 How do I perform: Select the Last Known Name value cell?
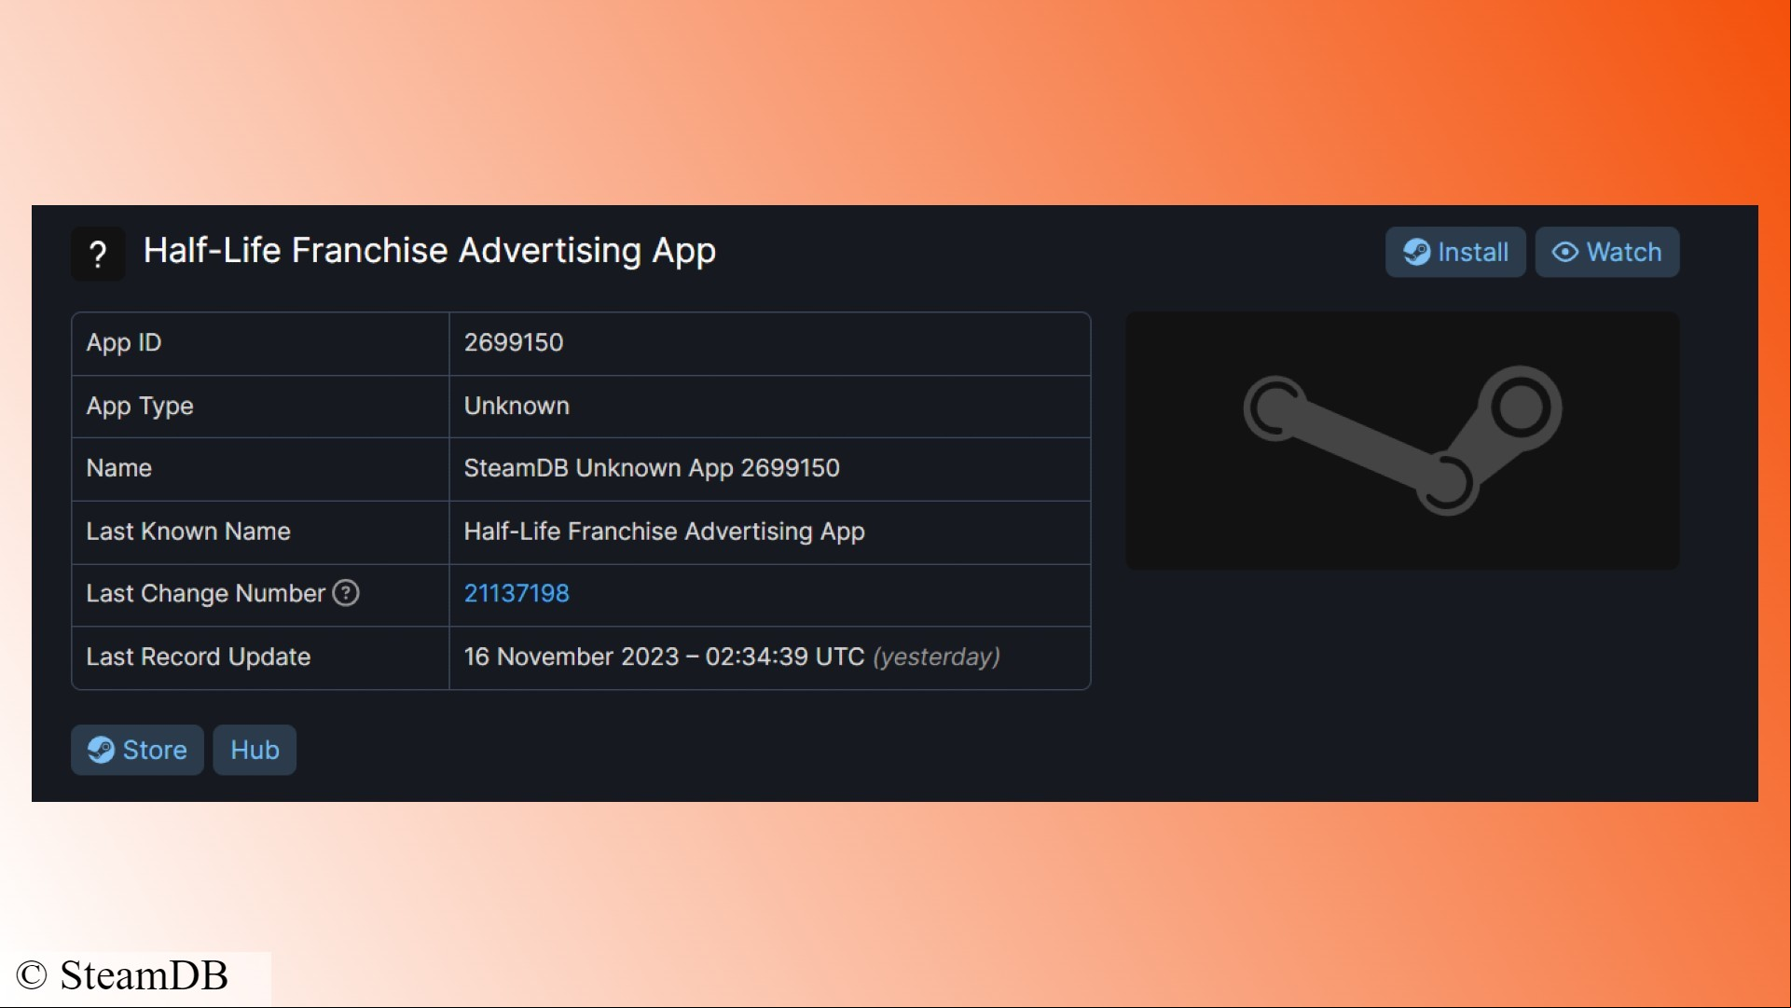(769, 532)
